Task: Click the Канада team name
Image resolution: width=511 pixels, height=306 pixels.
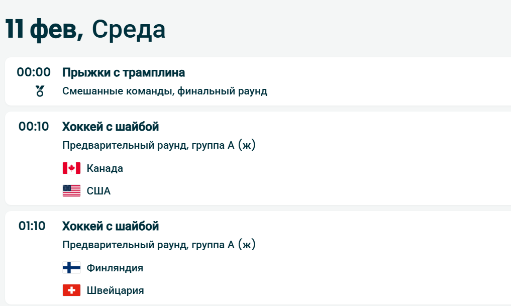Action: click(x=105, y=168)
